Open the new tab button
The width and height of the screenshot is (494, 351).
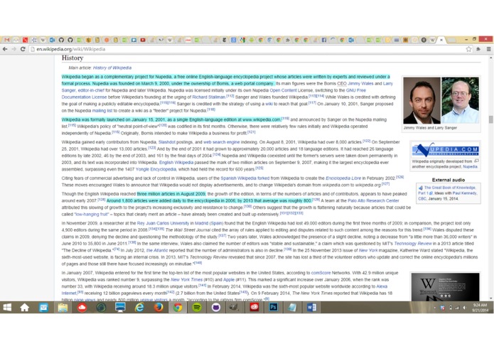click(x=452, y=40)
